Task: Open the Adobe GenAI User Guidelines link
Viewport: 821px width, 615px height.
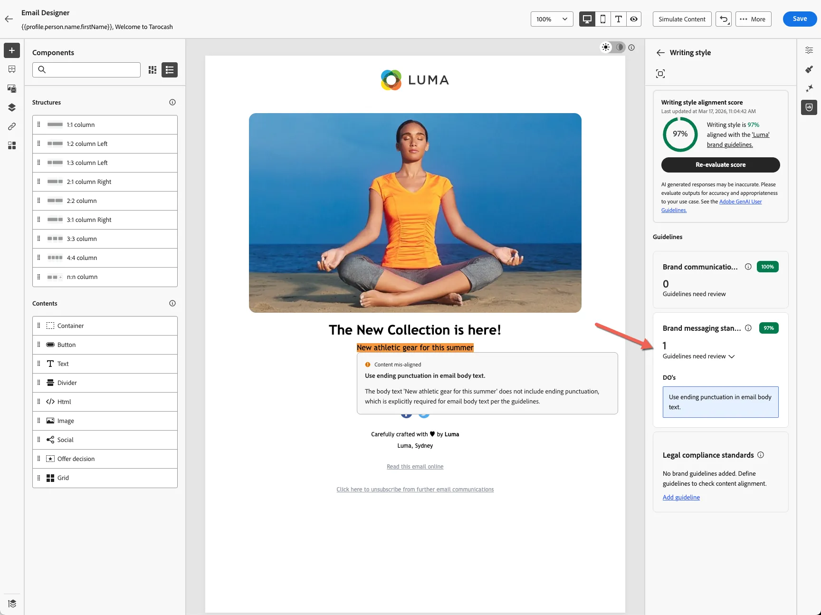Action: (x=711, y=206)
